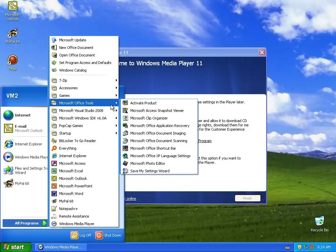Screen dimensions: 336x252
Task: Switch to Windows Media Player taskbar button
Action: 61,247
